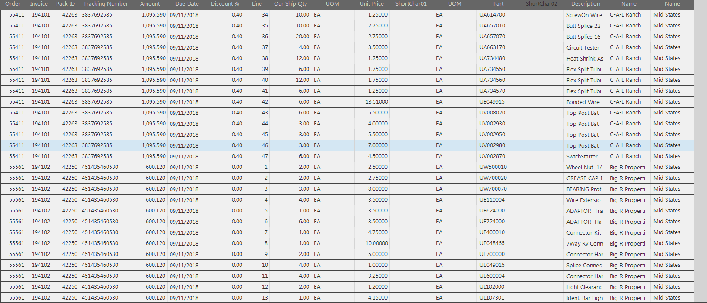The image size is (707, 303).
Task: Select part cell UE048465
Action: click(x=492, y=243)
